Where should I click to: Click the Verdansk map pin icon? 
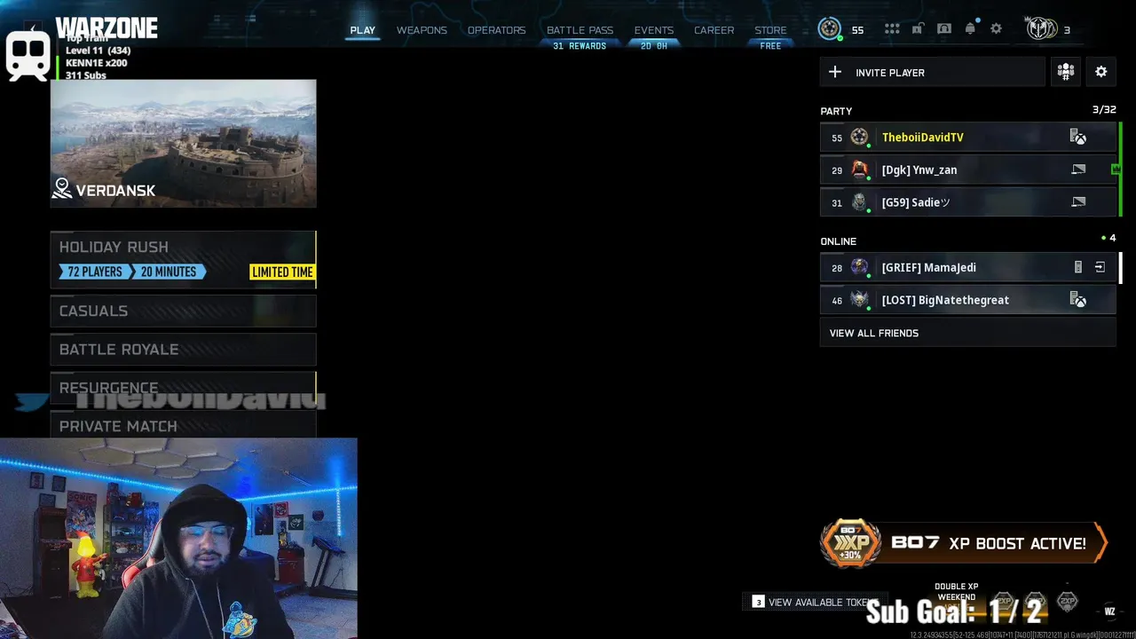coord(62,188)
